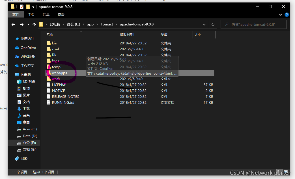This screenshot has width=295, height=179.
Task: Select the bin folder
Action: (x=55, y=43)
